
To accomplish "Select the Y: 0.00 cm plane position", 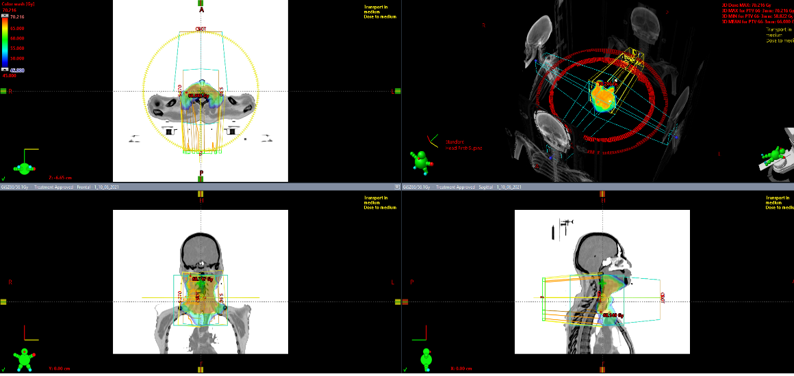I will 60,368.
